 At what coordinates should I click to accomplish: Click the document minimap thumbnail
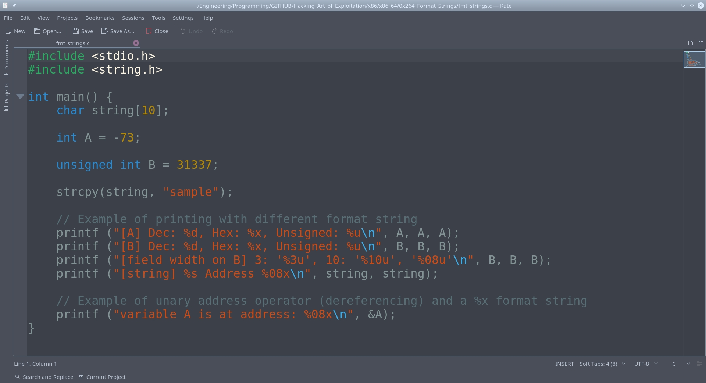(694, 60)
